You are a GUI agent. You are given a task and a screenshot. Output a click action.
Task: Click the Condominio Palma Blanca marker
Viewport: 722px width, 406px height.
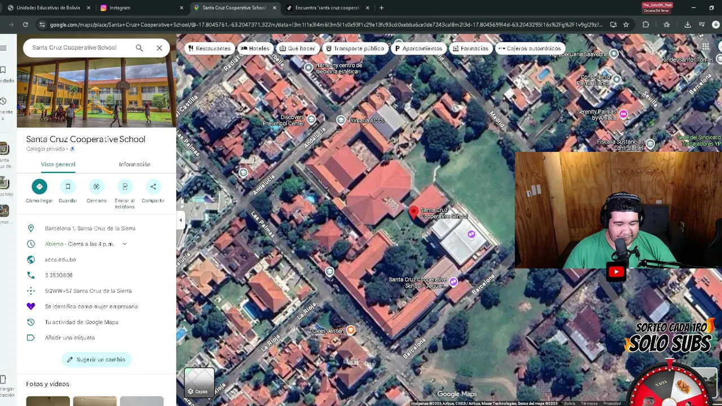click(x=617, y=79)
